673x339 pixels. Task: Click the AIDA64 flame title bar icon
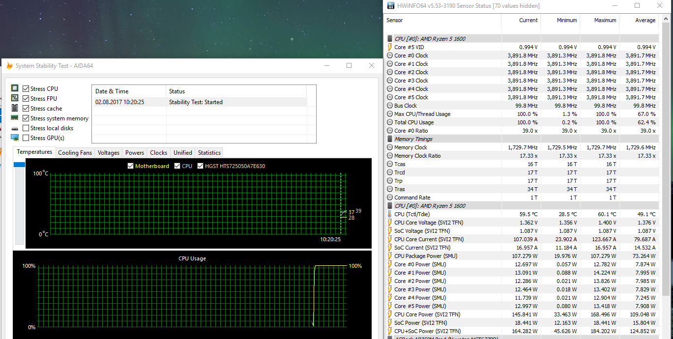9,65
